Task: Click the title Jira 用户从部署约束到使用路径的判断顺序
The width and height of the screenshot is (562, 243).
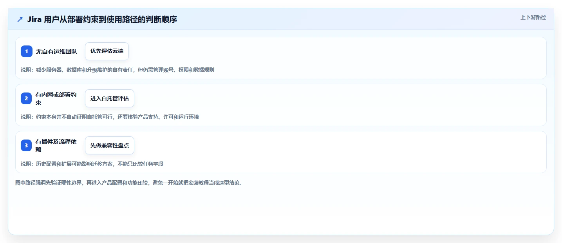Action: [102, 19]
